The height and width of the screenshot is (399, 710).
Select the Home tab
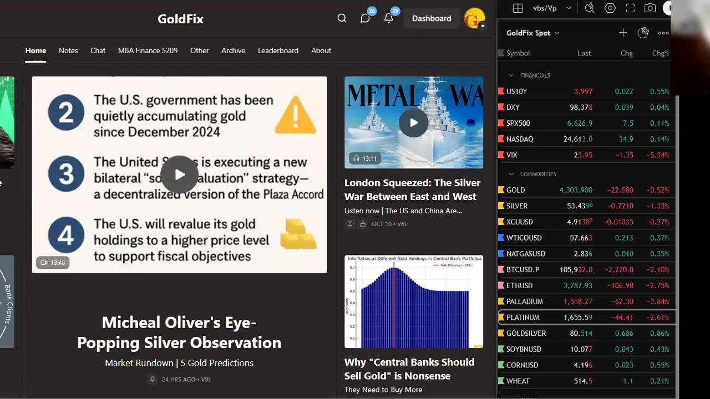[35, 50]
